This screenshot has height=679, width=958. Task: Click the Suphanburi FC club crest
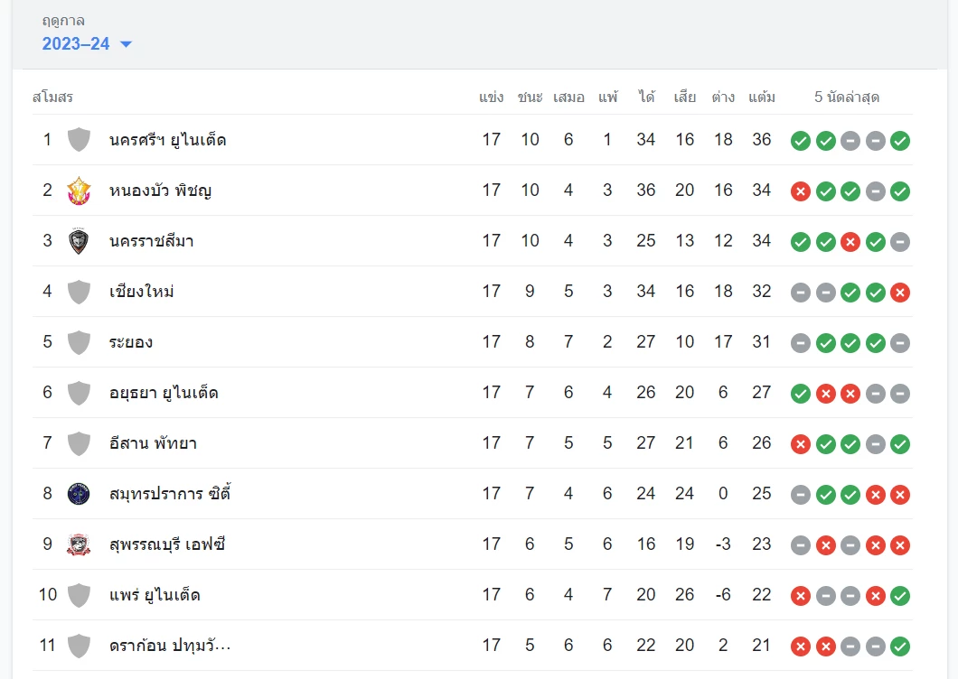tap(80, 544)
